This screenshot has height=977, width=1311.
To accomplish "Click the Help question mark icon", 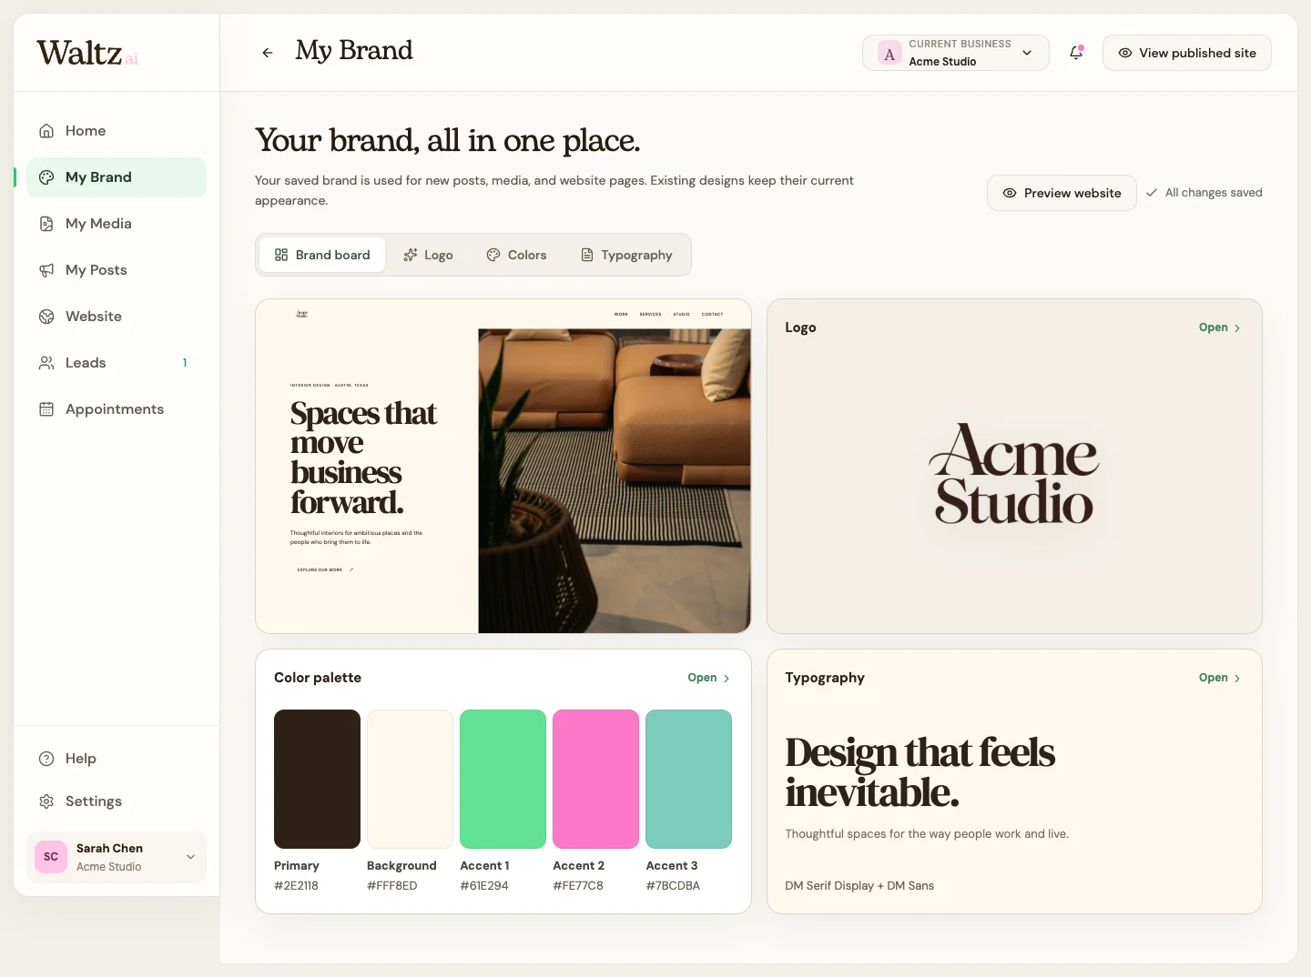I will (46, 759).
